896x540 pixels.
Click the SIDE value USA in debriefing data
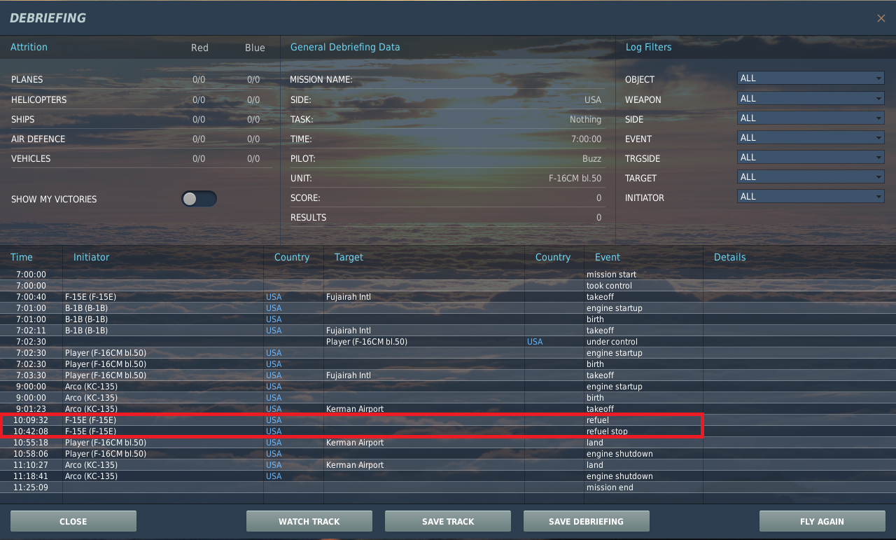click(593, 100)
